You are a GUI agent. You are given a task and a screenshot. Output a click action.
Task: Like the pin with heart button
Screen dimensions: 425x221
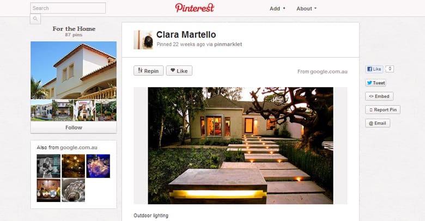(179, 71)
